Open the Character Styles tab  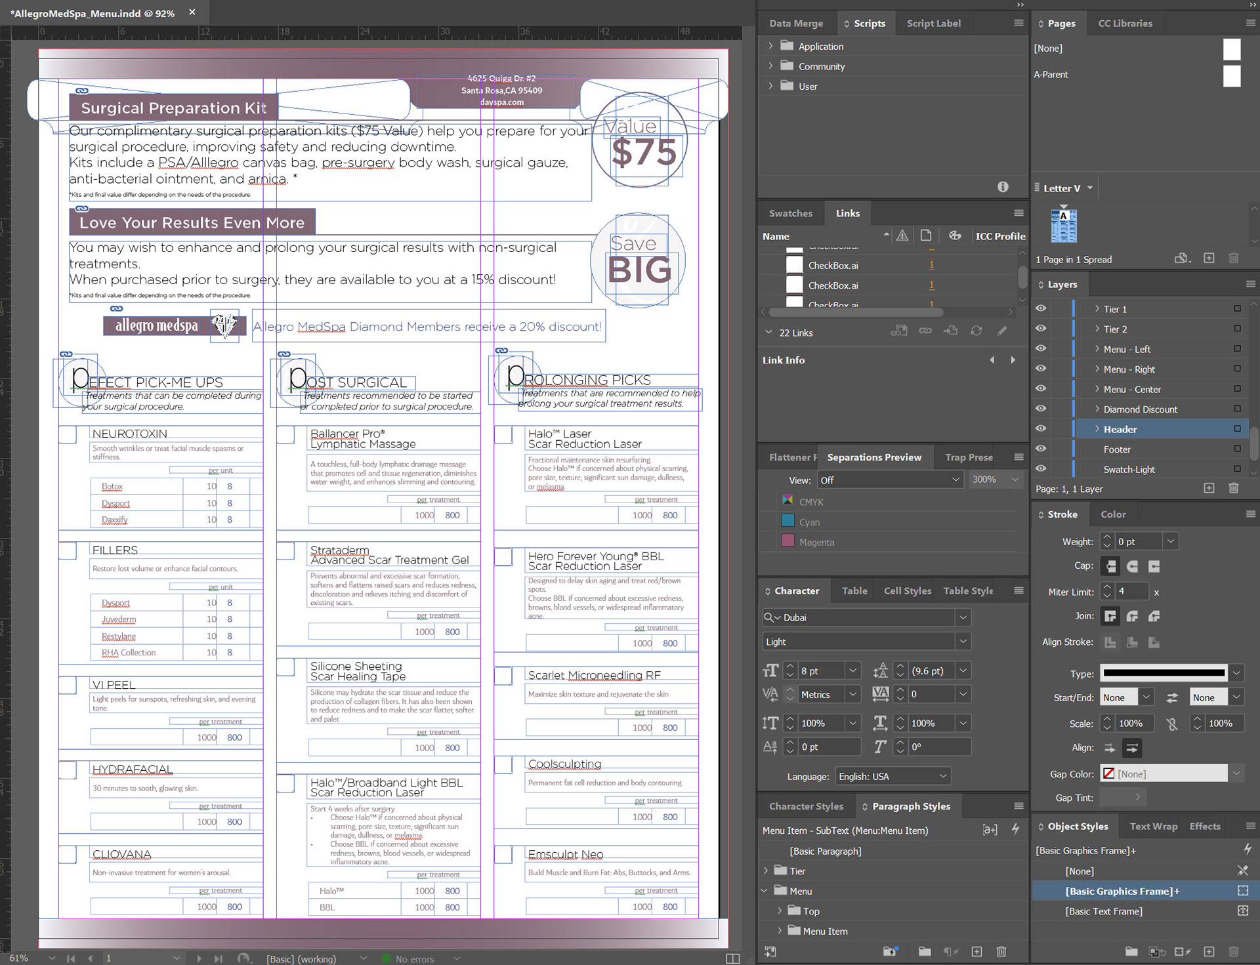pyautogui.click(x=806, y=806)
